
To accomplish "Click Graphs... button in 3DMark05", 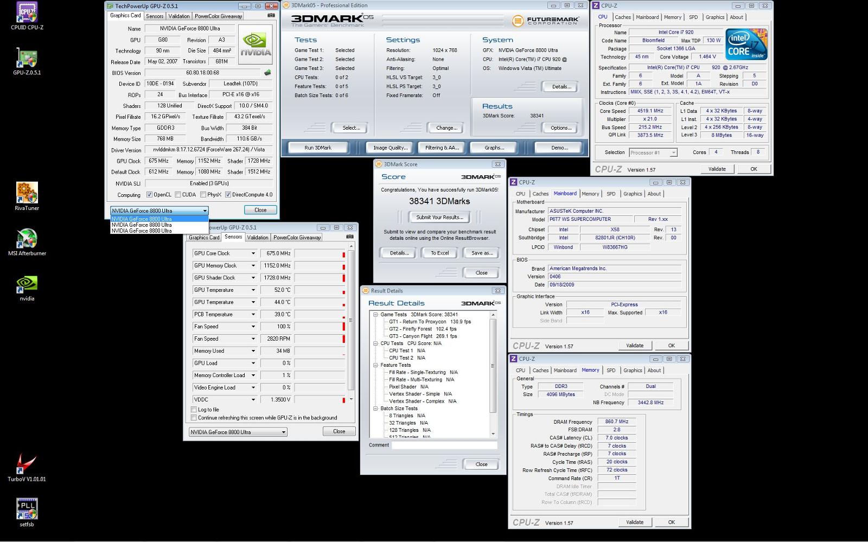I will tap(494, 148).
